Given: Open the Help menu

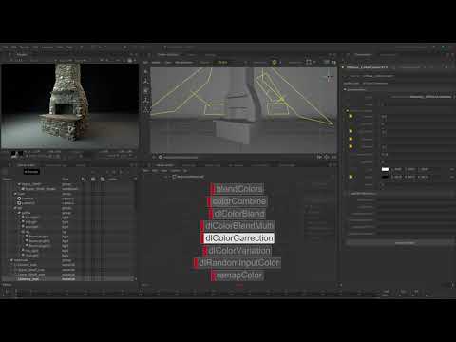Looking at the screenshot, I should pos(69,47).
